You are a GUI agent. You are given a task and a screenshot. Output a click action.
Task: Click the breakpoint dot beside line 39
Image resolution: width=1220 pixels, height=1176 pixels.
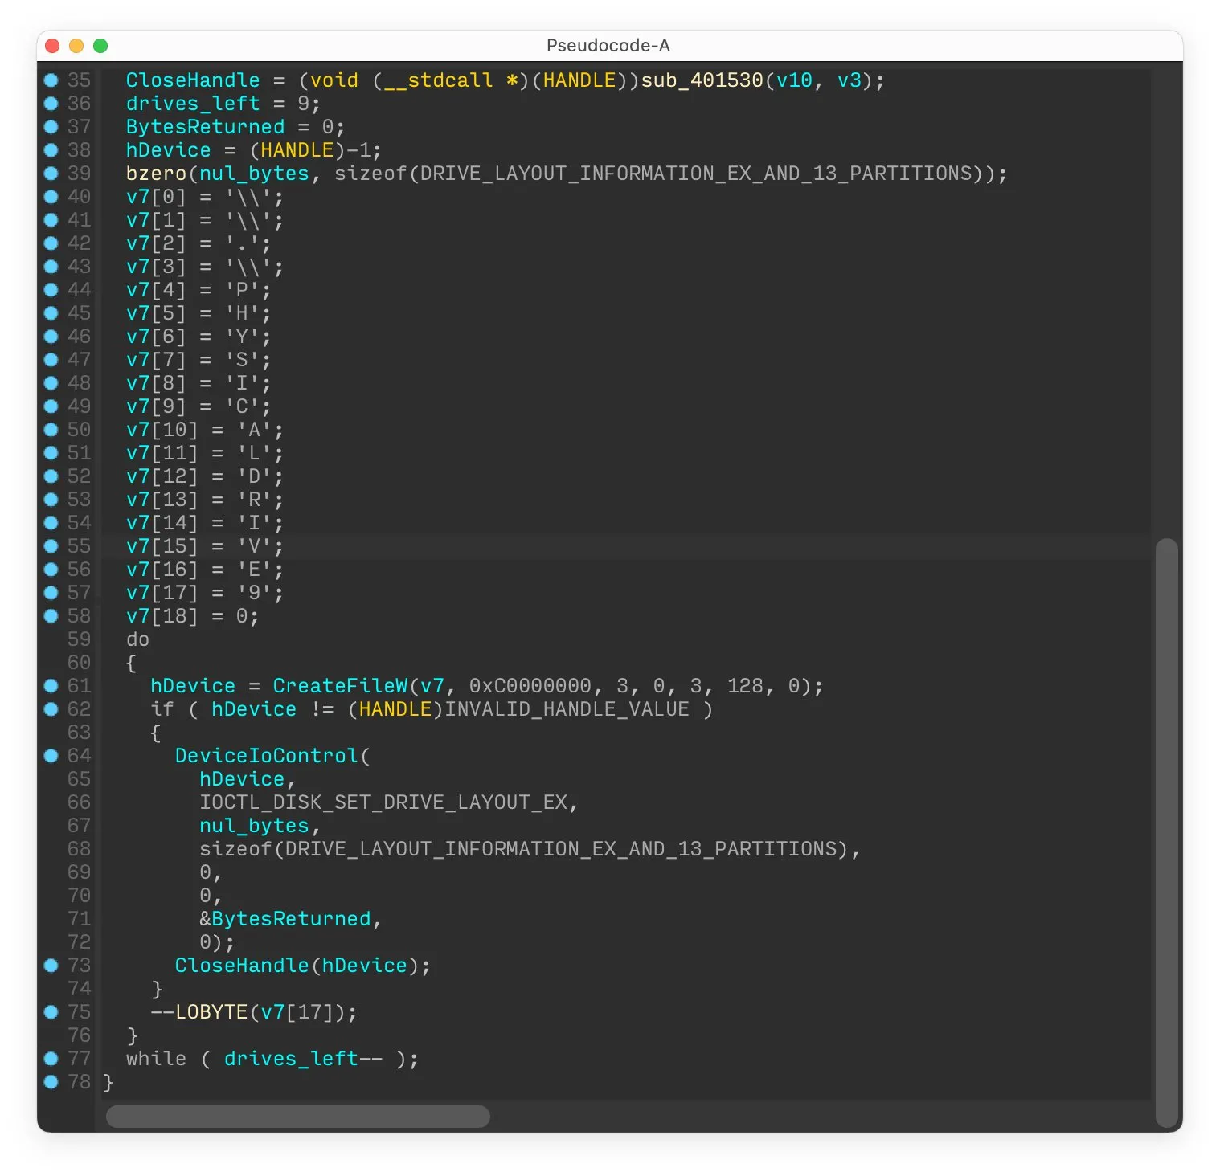pos(51,173)
